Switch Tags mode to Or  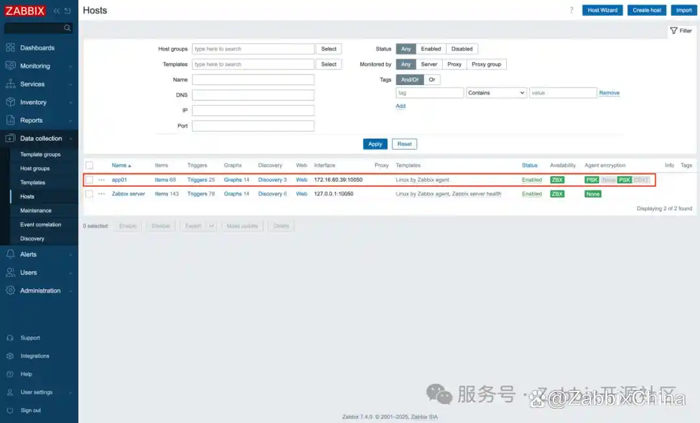pyautogui.click(x=432, y=80)
